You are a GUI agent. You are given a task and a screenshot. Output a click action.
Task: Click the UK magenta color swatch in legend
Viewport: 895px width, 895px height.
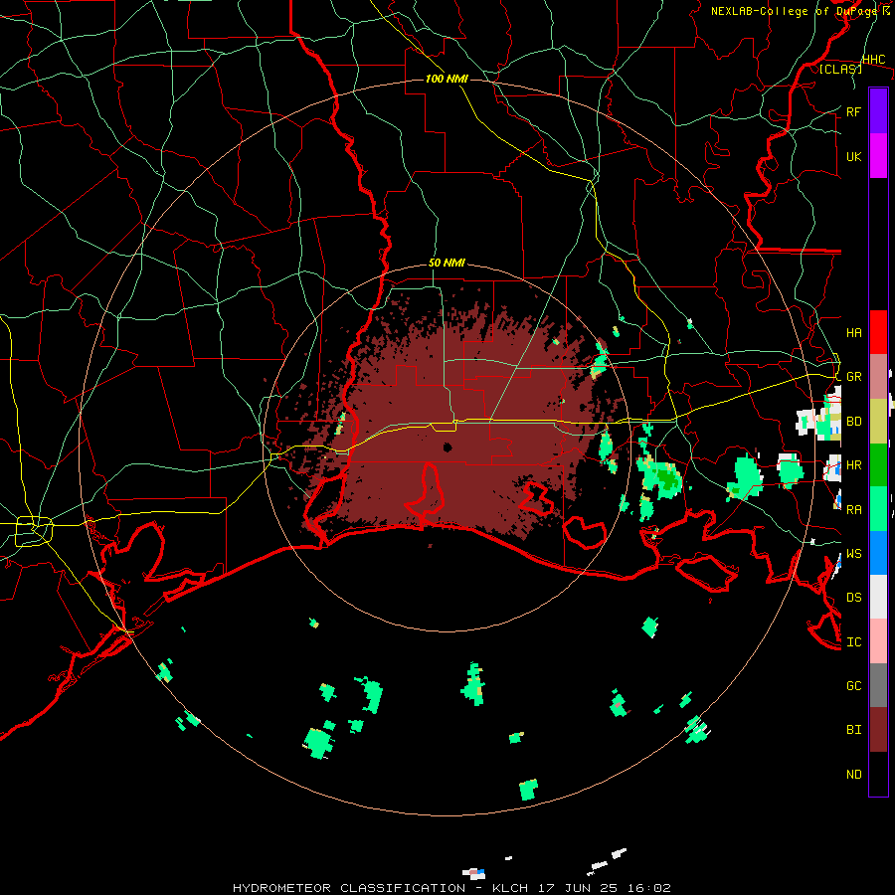[878, 156]
